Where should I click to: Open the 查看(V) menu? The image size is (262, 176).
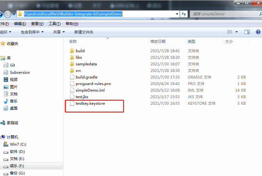37,24
